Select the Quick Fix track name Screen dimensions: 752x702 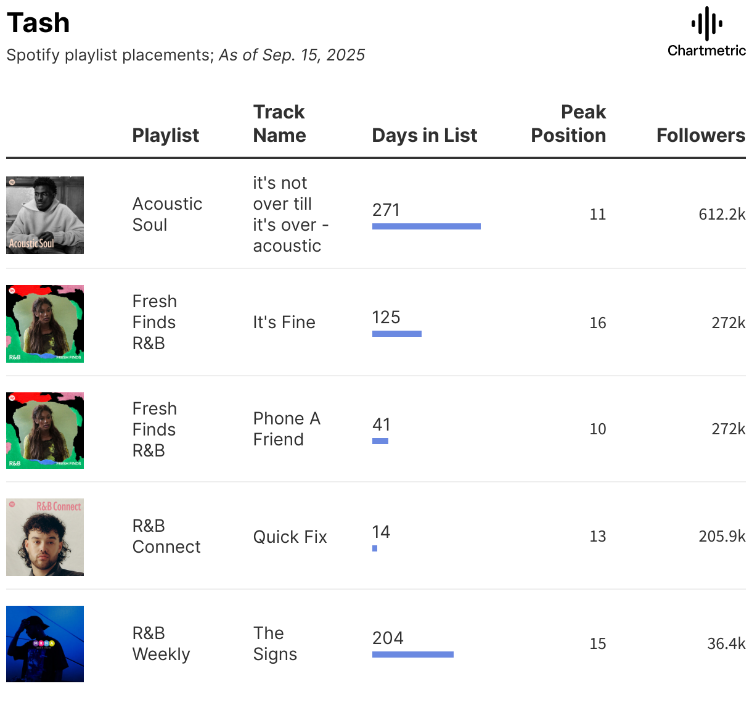(x=290, y=537)
